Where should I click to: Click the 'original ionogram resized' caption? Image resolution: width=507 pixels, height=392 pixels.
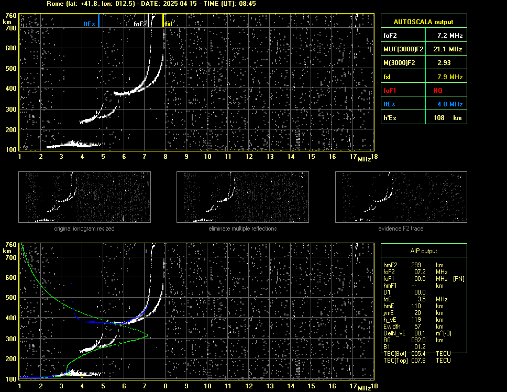click(84, 228)
